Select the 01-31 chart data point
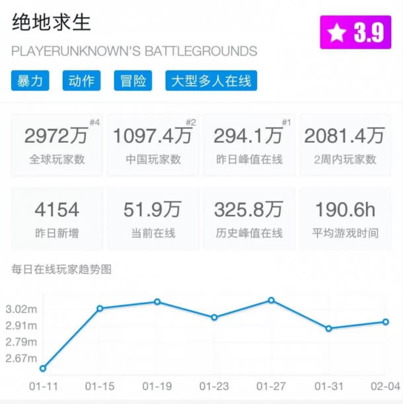The height and width of the screenshot is (404, 403). (x=328, y=329)
